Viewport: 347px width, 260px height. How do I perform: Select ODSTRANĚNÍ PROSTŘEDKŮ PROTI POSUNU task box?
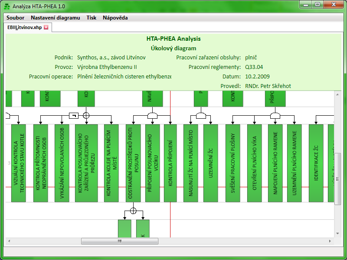pyautogui.click(x=133, y=163)
